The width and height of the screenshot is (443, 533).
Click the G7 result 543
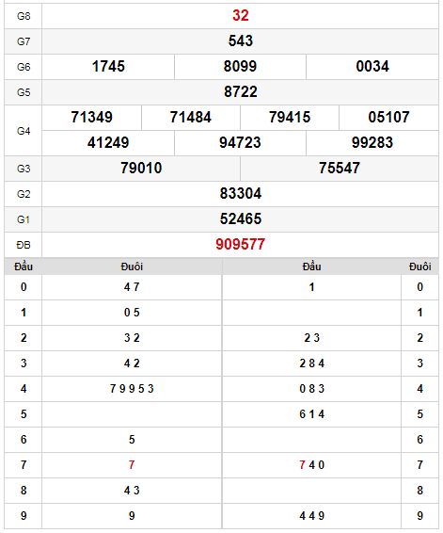[241, 41]
